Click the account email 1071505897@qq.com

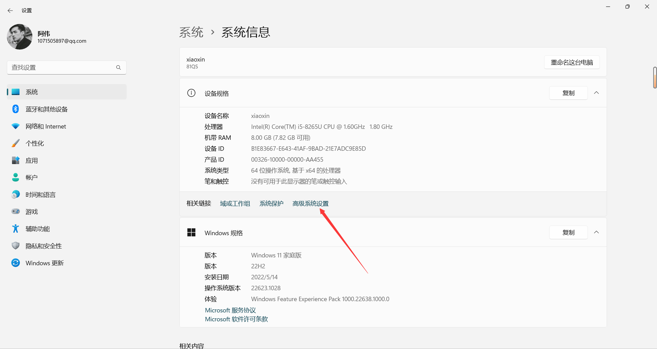click(62, 41)
